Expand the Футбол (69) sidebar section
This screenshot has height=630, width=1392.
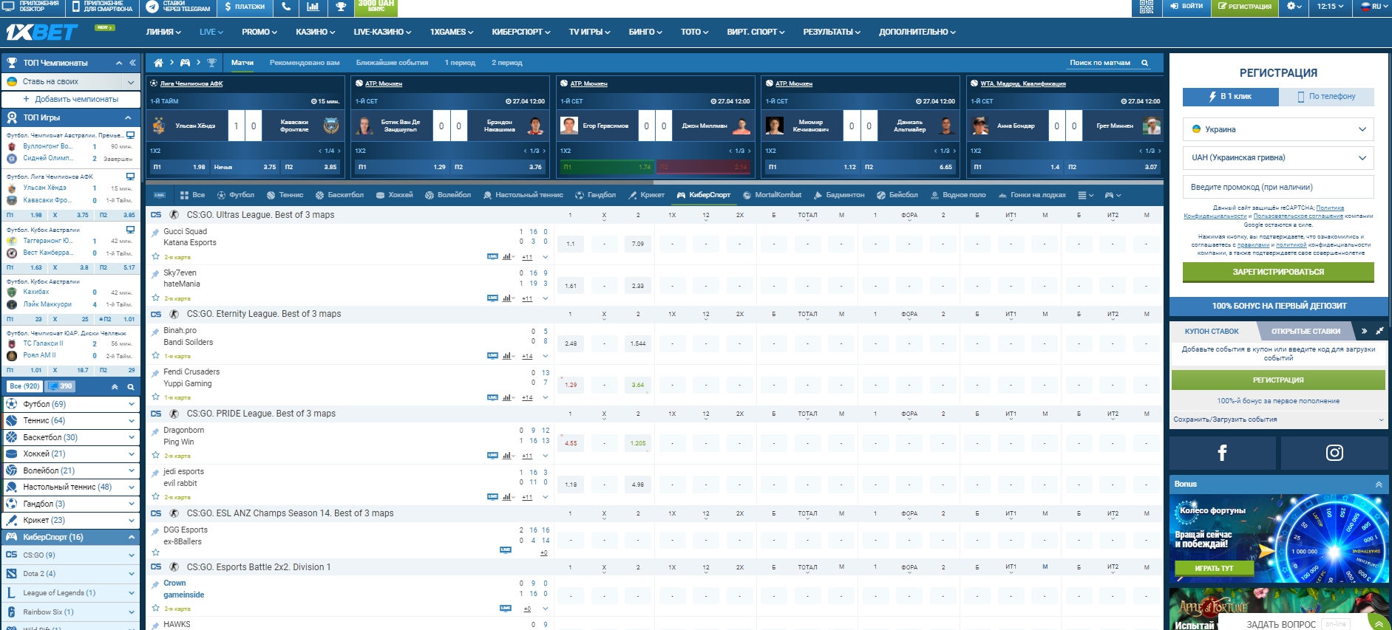tap(70, 404)
